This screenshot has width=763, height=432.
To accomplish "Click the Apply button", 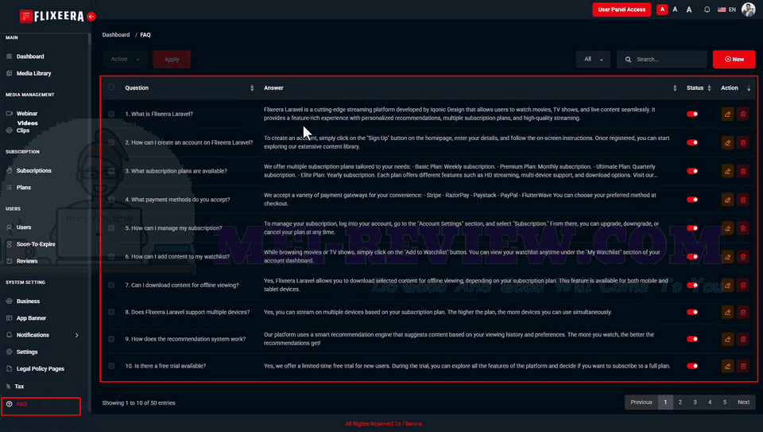I will click(x=172, y=60).
